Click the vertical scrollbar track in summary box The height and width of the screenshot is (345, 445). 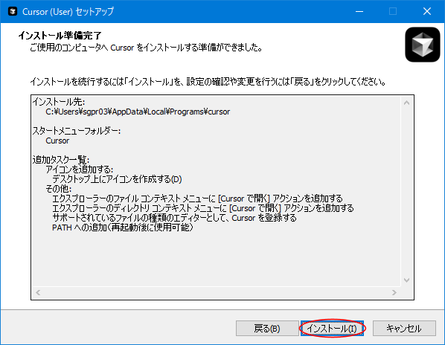[407, 191]
